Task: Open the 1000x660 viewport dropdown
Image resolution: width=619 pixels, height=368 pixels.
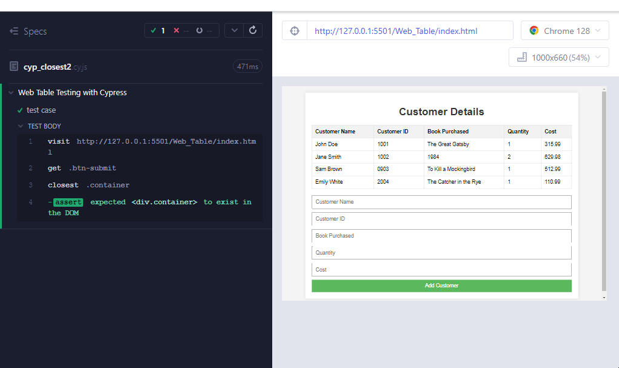Action: (x=558, y=58)
